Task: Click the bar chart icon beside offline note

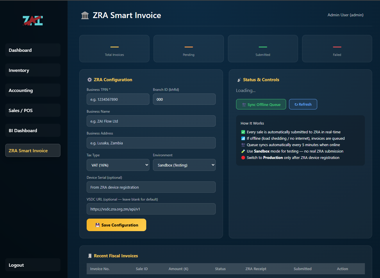Action: (243, 139)
